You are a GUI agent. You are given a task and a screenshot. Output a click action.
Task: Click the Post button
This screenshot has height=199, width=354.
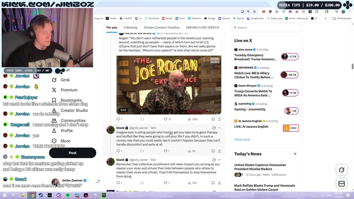click(72, 153)
